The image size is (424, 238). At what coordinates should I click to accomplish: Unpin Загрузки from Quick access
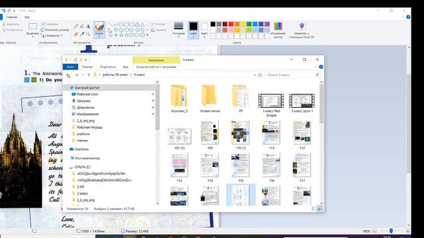pyautogui.click(x=153, y=100)
